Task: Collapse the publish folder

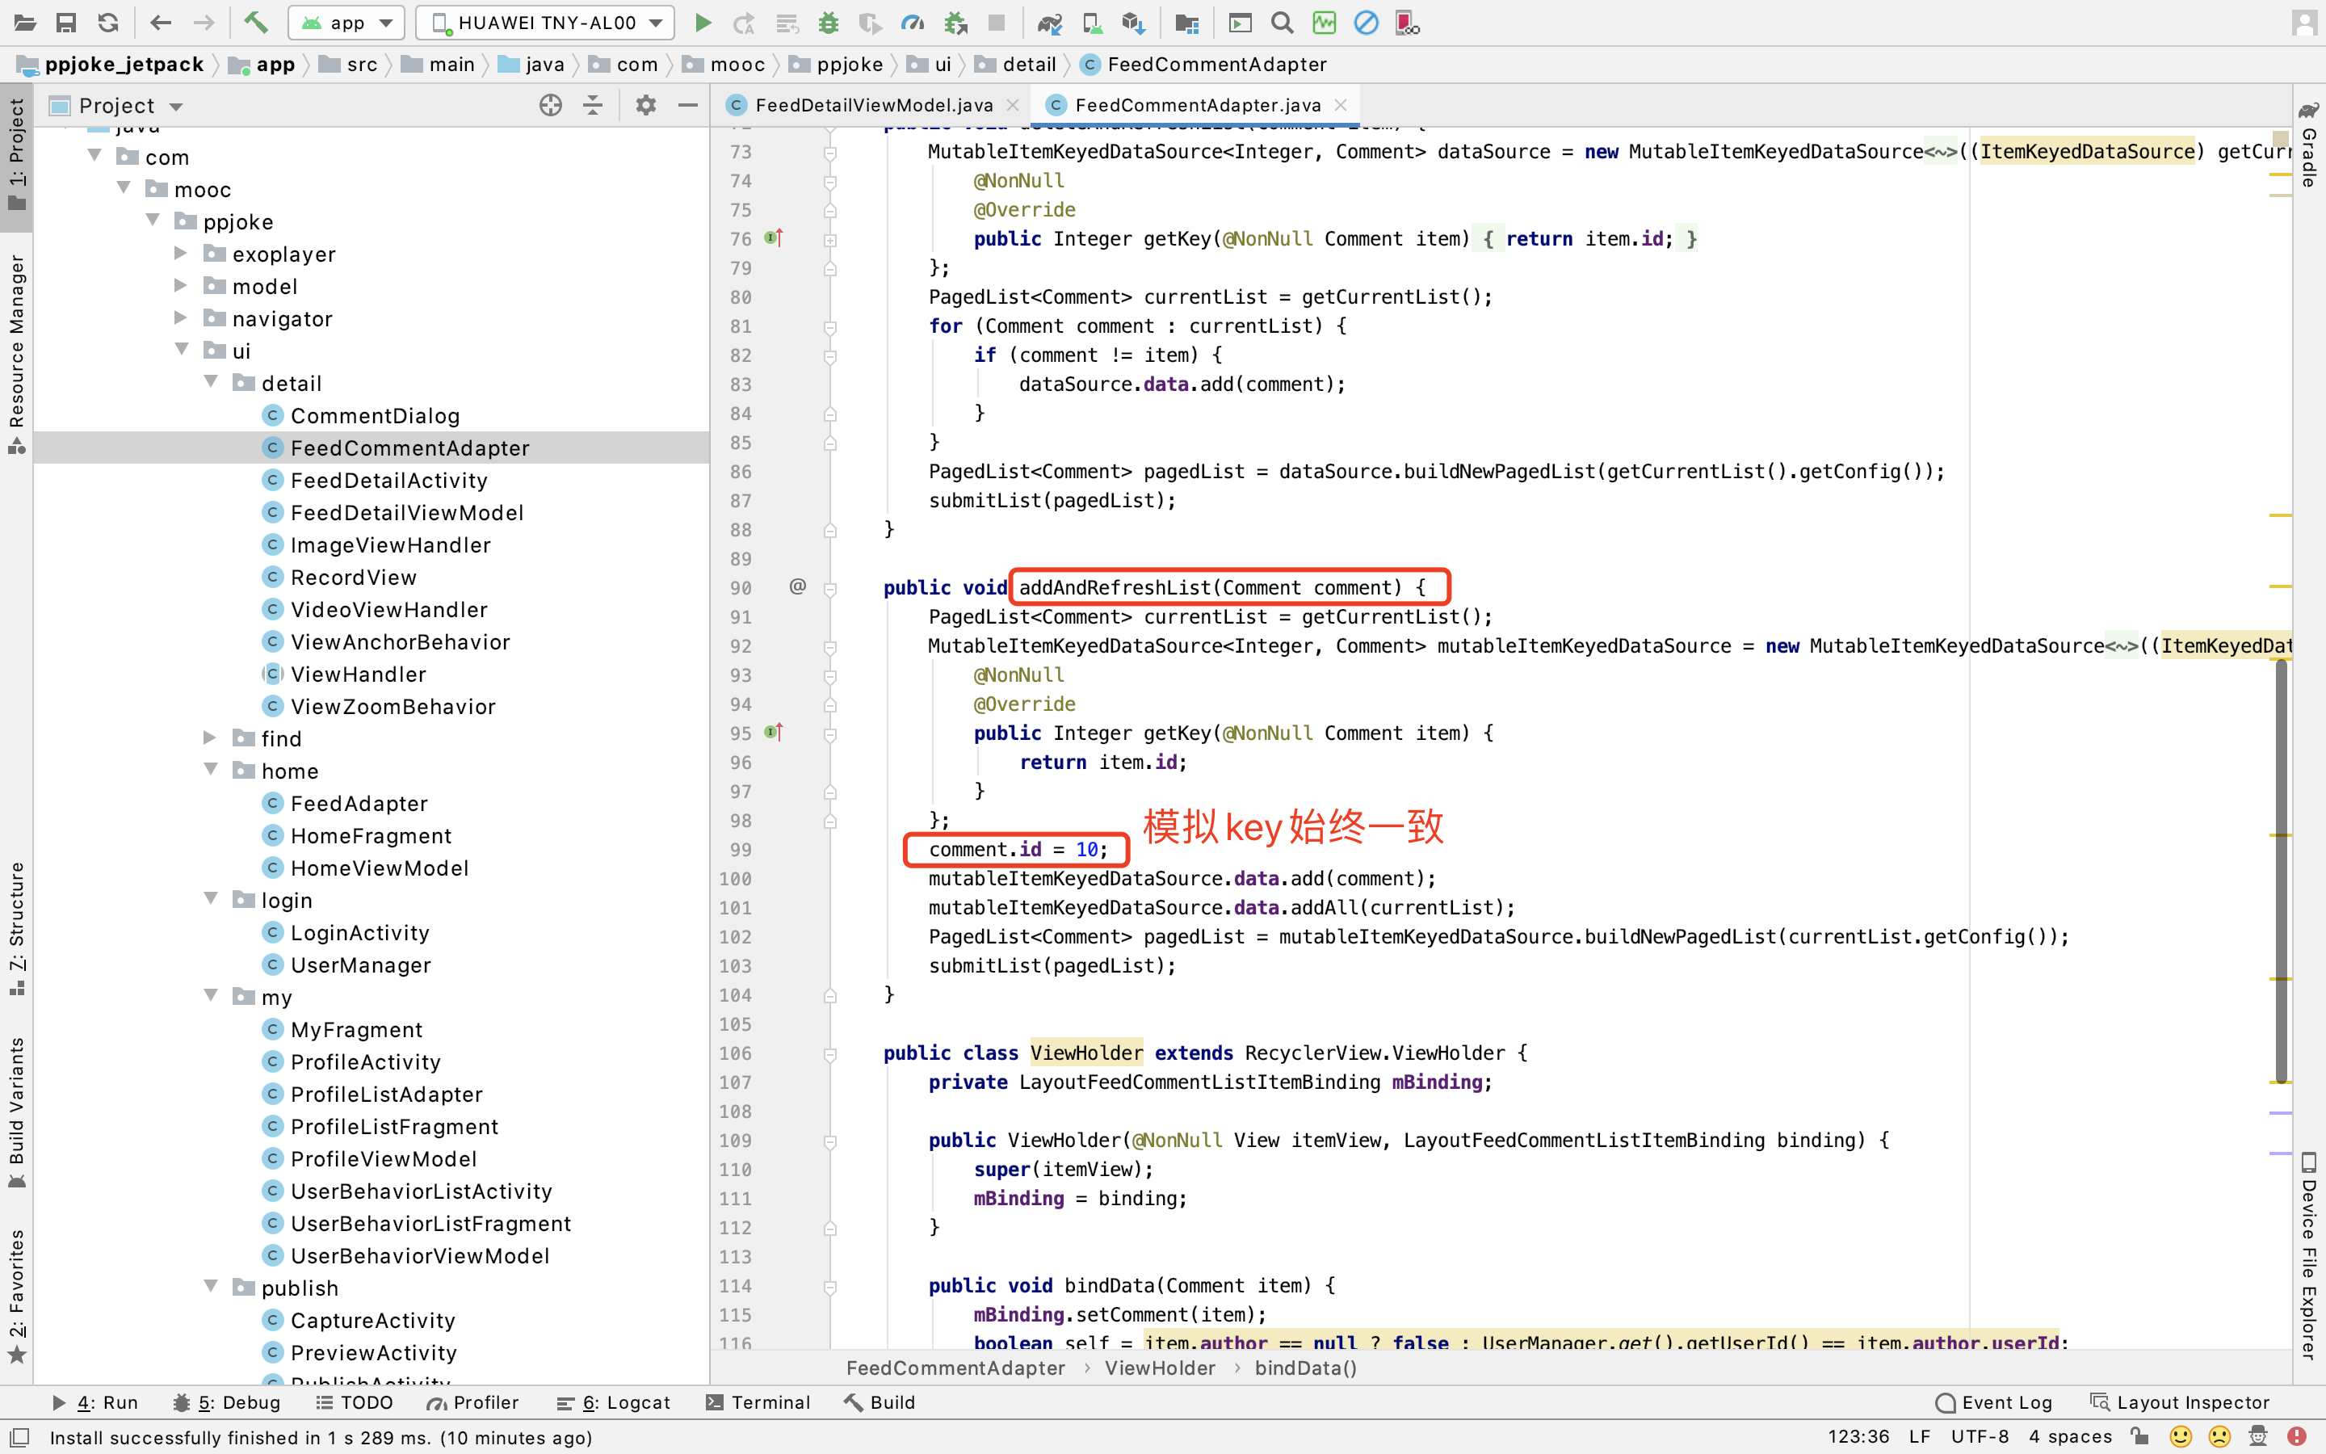Action: 212,1287
